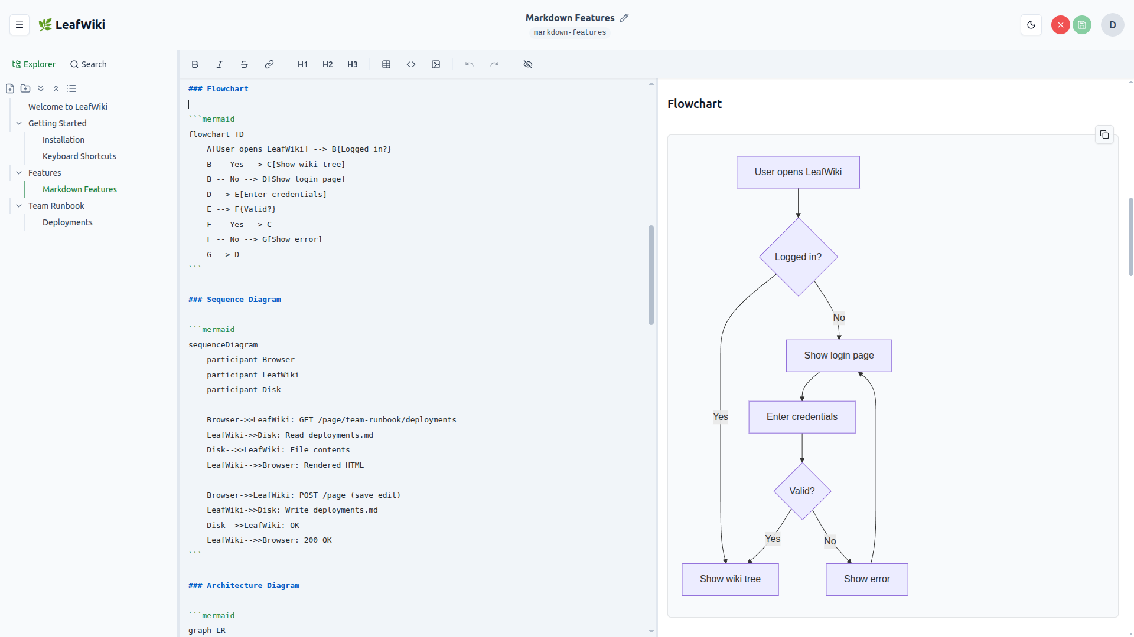This screenshot has height=637, width=1134.
Task: Insert an H2 heading
Action: coord(328,64)
